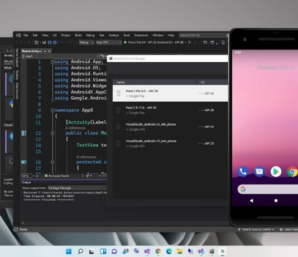Tap the emulator Back navigation button
The width and height of the screenshot is (298, 257).
(x=252, y=201)
